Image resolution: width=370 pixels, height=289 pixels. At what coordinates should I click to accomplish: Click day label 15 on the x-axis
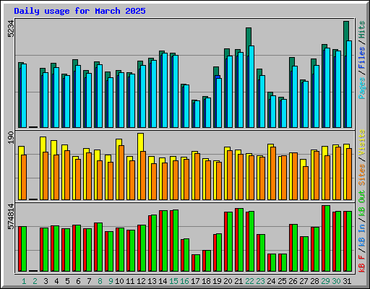[173, 281]
